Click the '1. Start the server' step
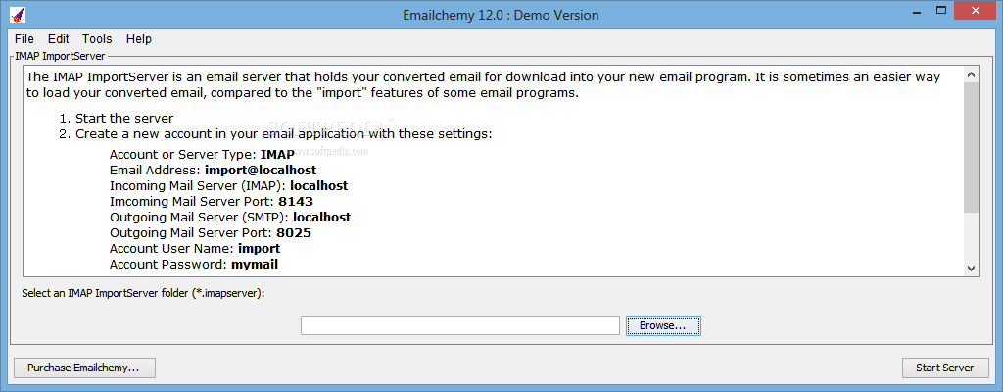The height and width of the screenshot is (392, 1003). click(117, 119)
